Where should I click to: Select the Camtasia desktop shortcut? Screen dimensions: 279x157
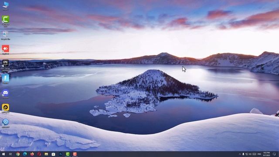(6, 21)
